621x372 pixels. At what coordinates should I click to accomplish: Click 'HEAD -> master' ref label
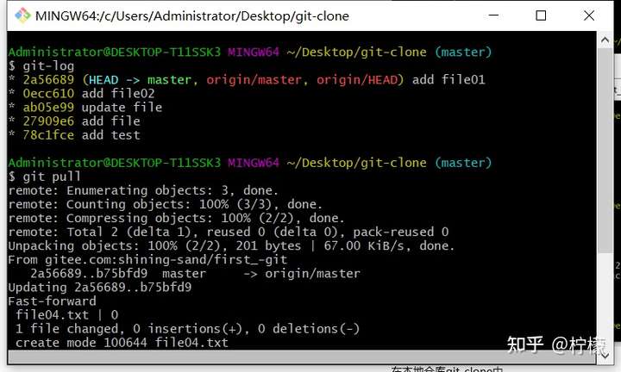tap(140, 80)
